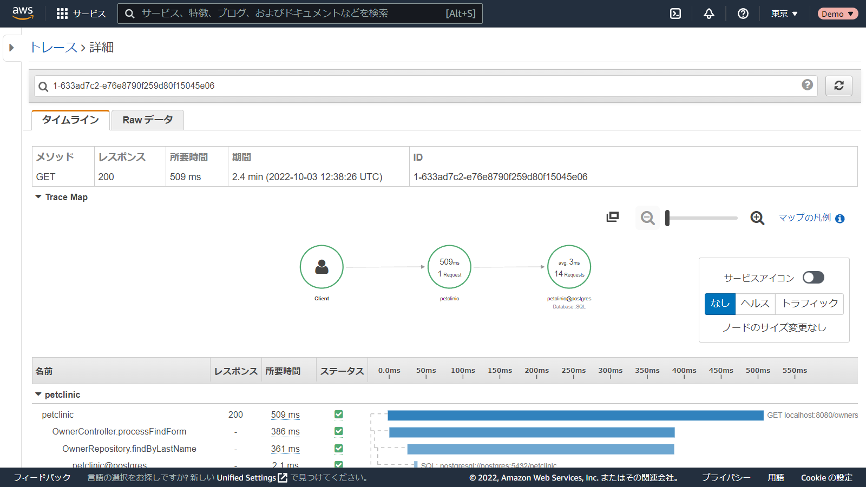Image resolution: width=866 pixels, height=487 pixels.
Task: Collapse the Trace Map section
Action: point(38,197)
